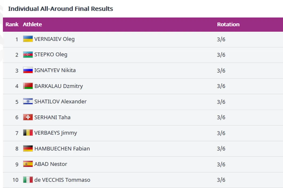
Task: Click the Belgian flag beside VERBAEYS Jimmy
Action: tap(28, 133)
